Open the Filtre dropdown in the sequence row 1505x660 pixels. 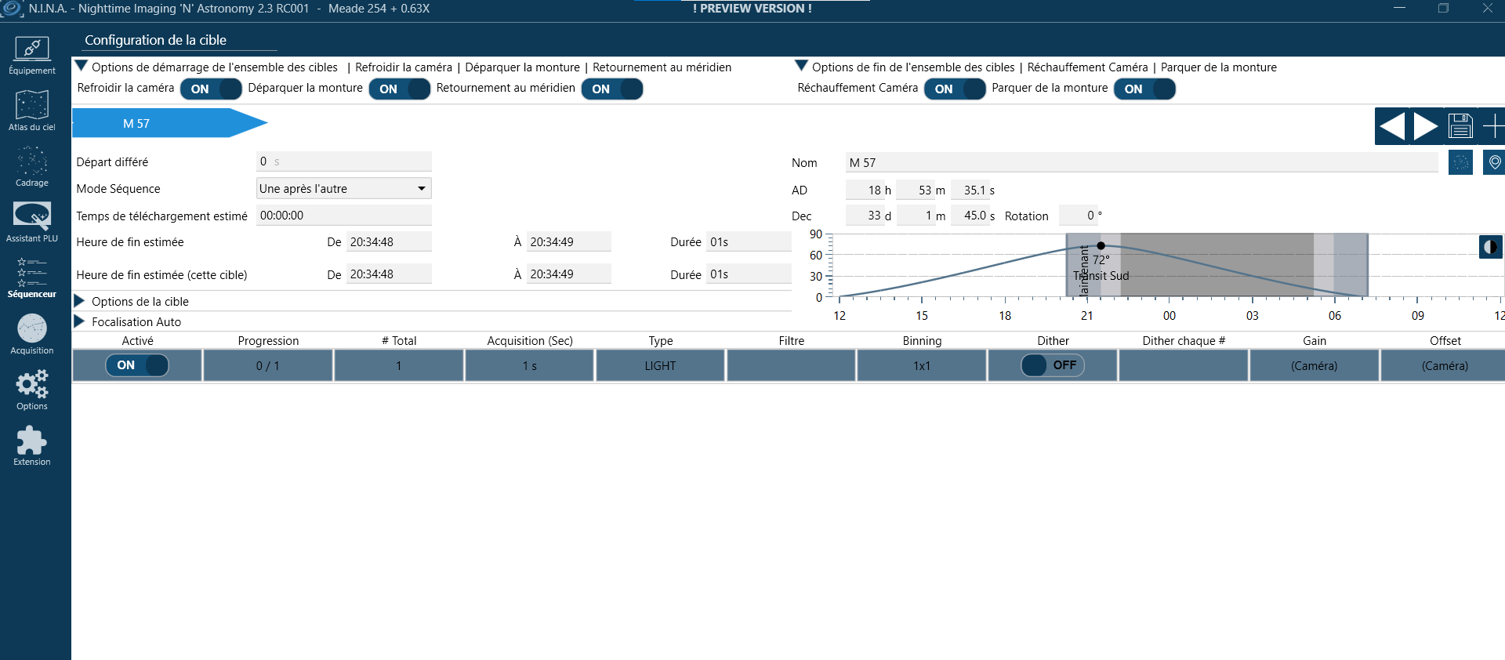point(791,365)
